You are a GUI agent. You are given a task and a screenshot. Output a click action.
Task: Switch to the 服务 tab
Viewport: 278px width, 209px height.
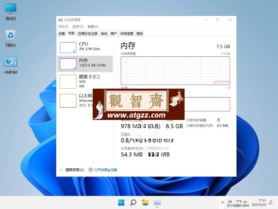(x=140, y=34)
